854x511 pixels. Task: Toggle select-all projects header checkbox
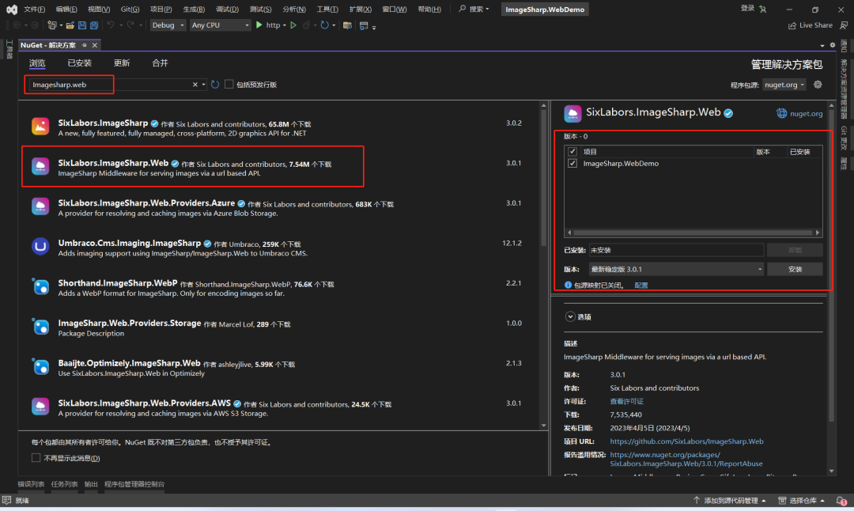click(572, 151)
